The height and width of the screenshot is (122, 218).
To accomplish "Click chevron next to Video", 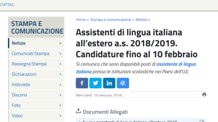I will coord(60,116).
